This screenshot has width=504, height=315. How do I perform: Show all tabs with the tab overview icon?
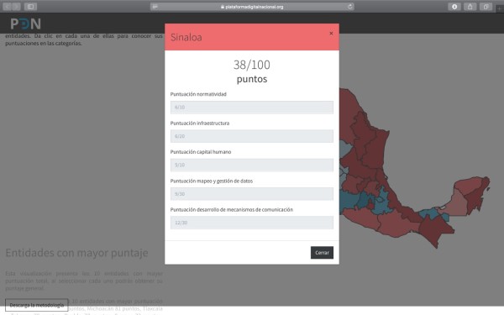coord(486,7)
